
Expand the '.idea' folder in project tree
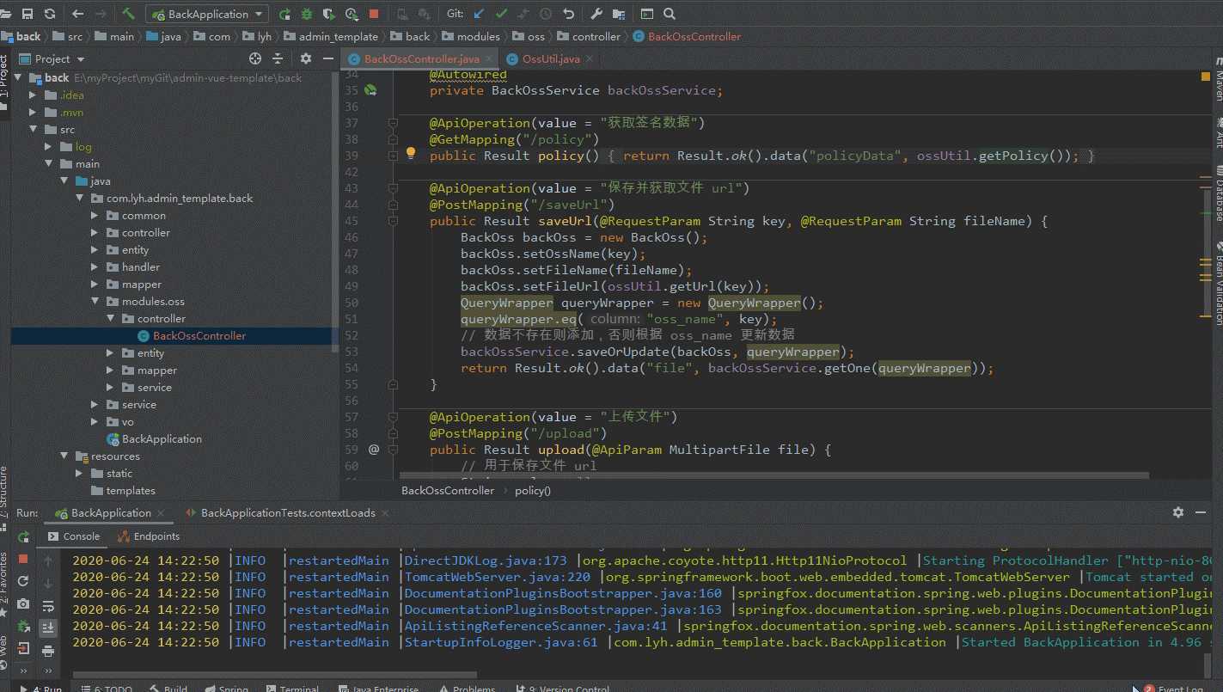[x=34, y=95]
